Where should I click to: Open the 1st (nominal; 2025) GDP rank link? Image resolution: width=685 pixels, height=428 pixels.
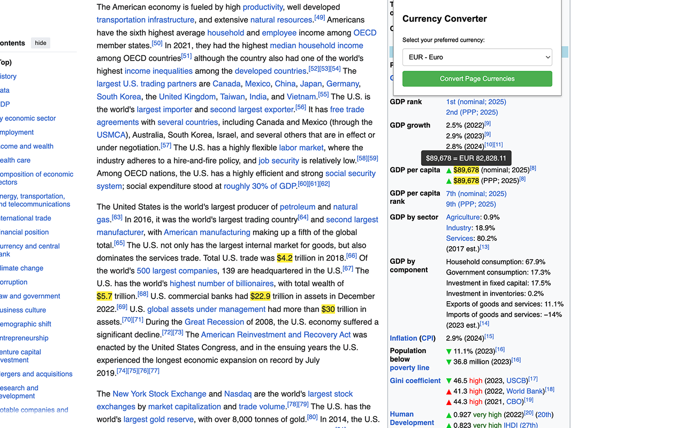(476, 102)
